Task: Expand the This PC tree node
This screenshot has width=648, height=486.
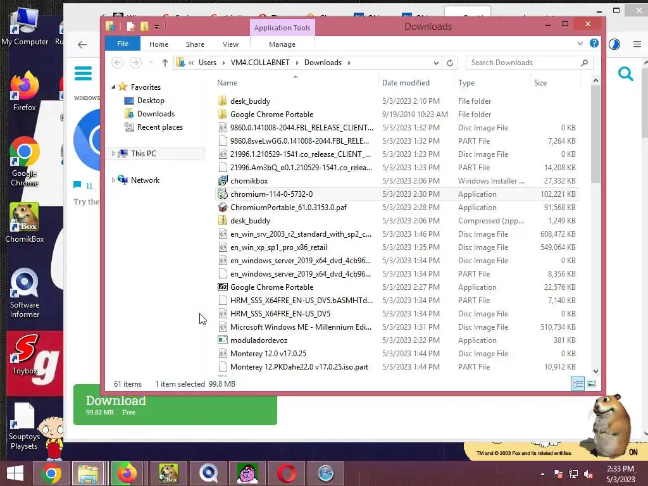Action: [x=113, y=153]
